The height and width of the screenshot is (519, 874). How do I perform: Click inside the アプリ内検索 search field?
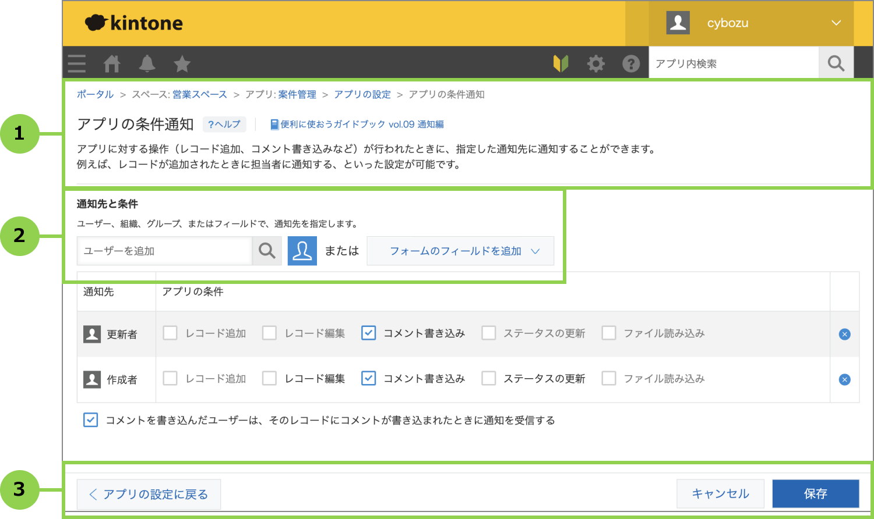734,62
